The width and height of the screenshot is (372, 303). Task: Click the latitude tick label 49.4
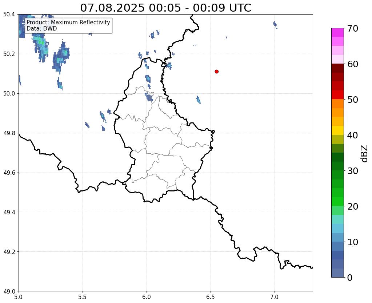9,212
